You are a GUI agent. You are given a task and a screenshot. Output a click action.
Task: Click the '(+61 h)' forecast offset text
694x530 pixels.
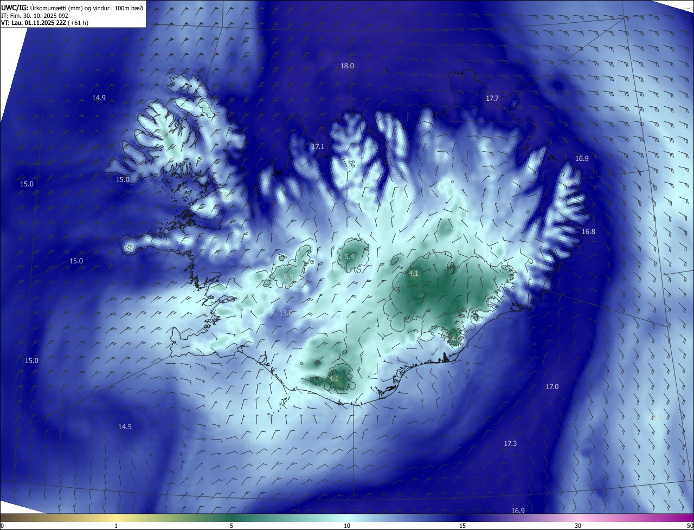[x=78, y=23]
